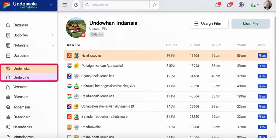Click flag icon in Pesdulagalo ldanalkan row
This screenshot has height=138, width=276.
[69, 96]
